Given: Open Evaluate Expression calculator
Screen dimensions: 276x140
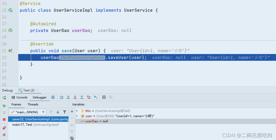Looking at the screenshot, I should (x=104, y=97).
